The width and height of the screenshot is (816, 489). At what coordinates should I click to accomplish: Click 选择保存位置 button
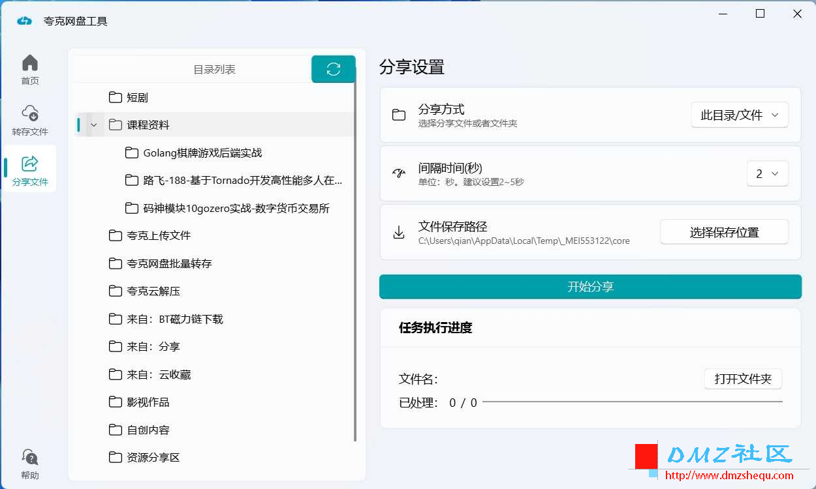pos(724,232)
